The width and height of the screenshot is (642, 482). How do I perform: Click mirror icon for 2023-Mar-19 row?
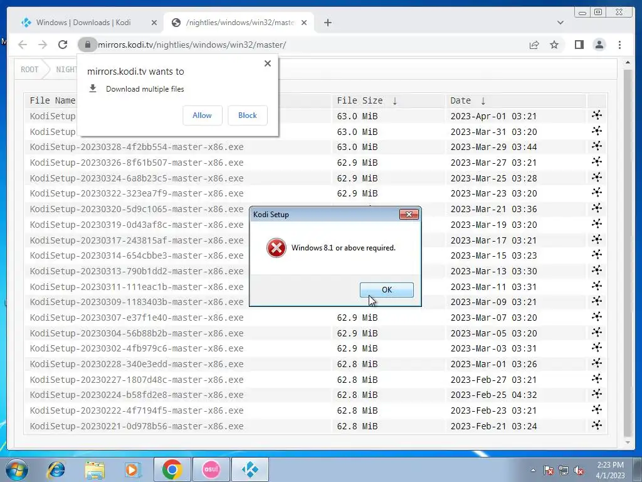(x=597, y=224)
